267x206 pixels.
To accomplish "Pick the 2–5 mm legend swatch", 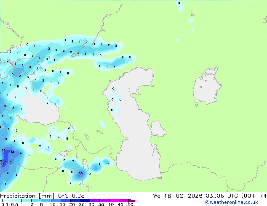I will pos(36,201).
